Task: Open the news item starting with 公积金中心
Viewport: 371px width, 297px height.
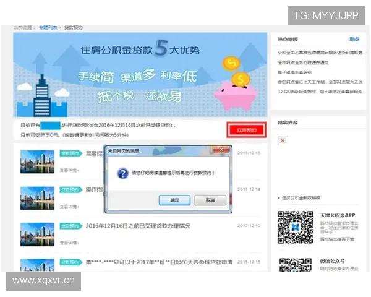Action: click(x=322, y=53)
